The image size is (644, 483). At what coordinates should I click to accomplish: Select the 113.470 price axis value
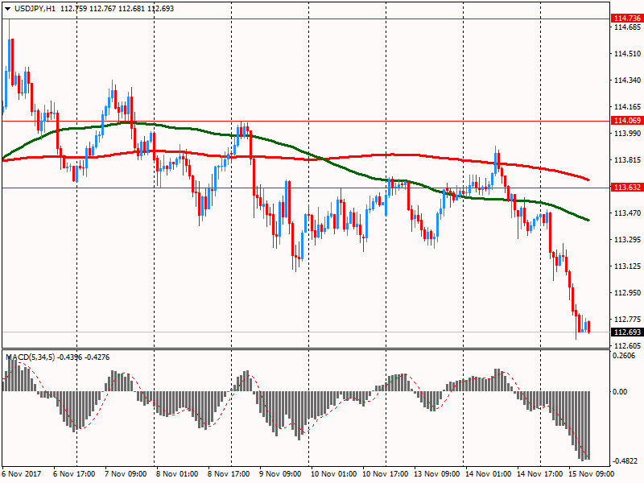pos(627,213)
